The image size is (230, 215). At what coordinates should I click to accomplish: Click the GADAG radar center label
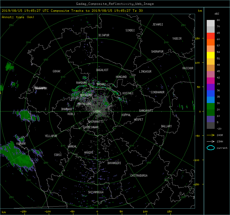point(97,111)
